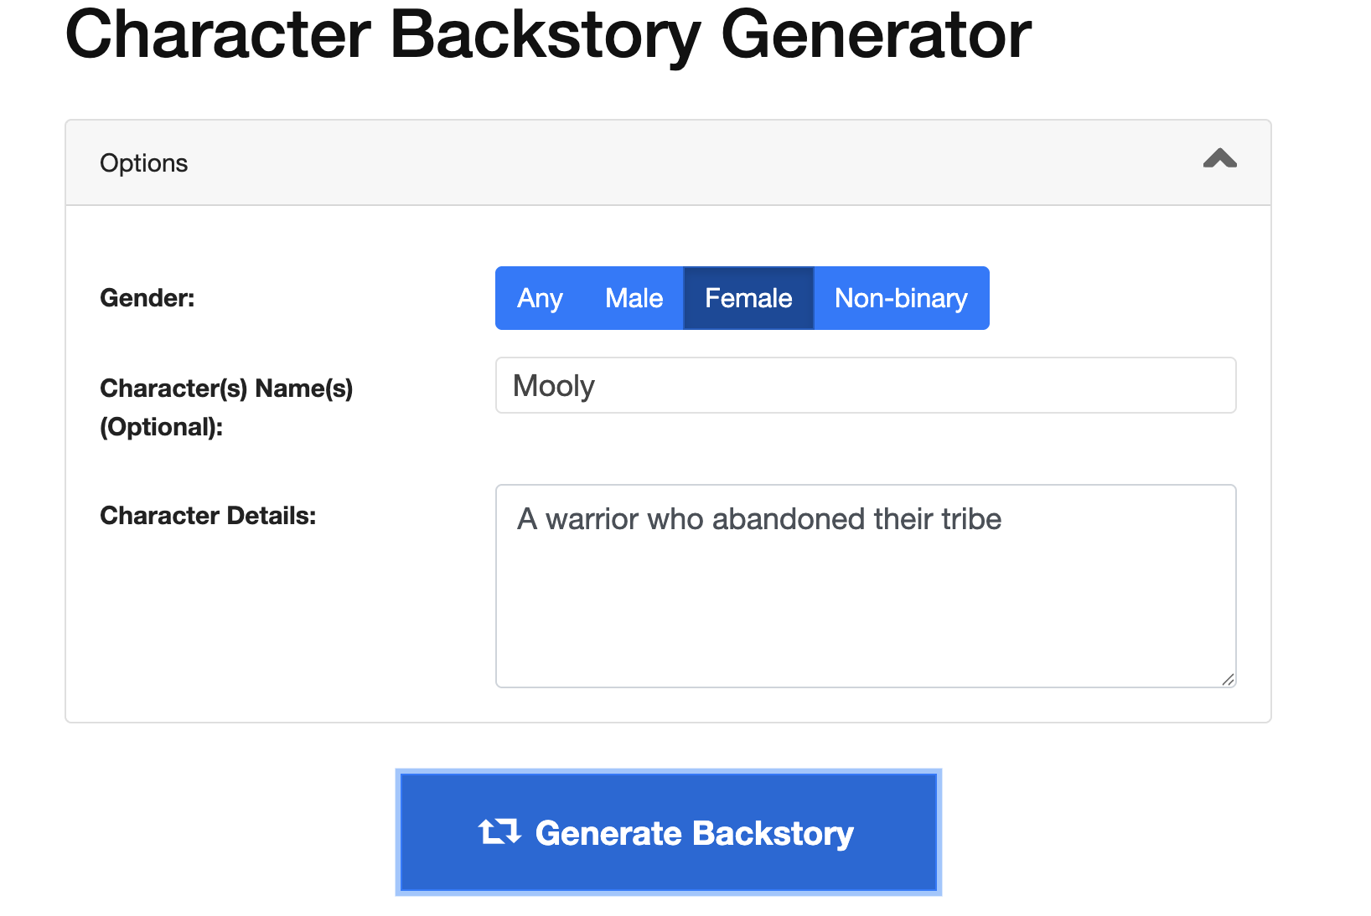This screenshot has width=1371, height=916.
Task: Click the Character Details label
Action: 208,515
